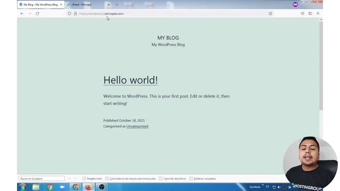Bookmark this page with the star icon
Screen dimensions: 340x191
pyautogui.click(x=270, y=13)
